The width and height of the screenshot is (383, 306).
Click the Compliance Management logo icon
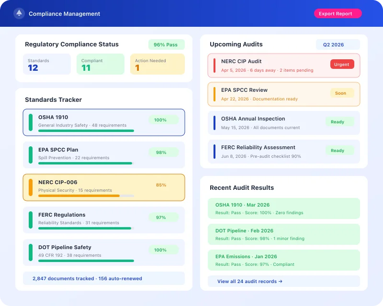[19, 13]
